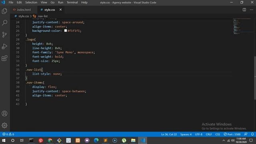256x144 pixels.
Task: Open the File menu
Action: click(x=11, y=2)
